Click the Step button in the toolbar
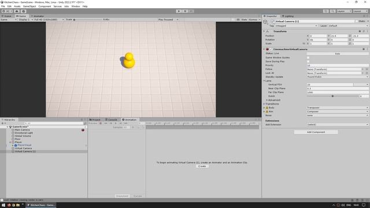The height and width of the screenshot is (208, 370). (191, 11)
